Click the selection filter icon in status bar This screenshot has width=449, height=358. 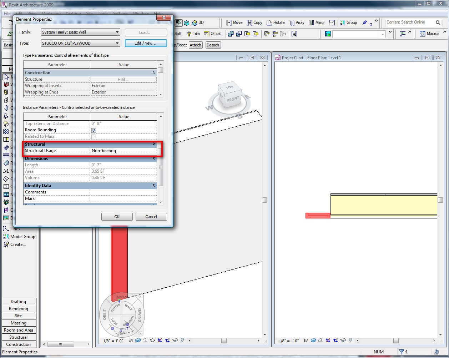[401, 352]
